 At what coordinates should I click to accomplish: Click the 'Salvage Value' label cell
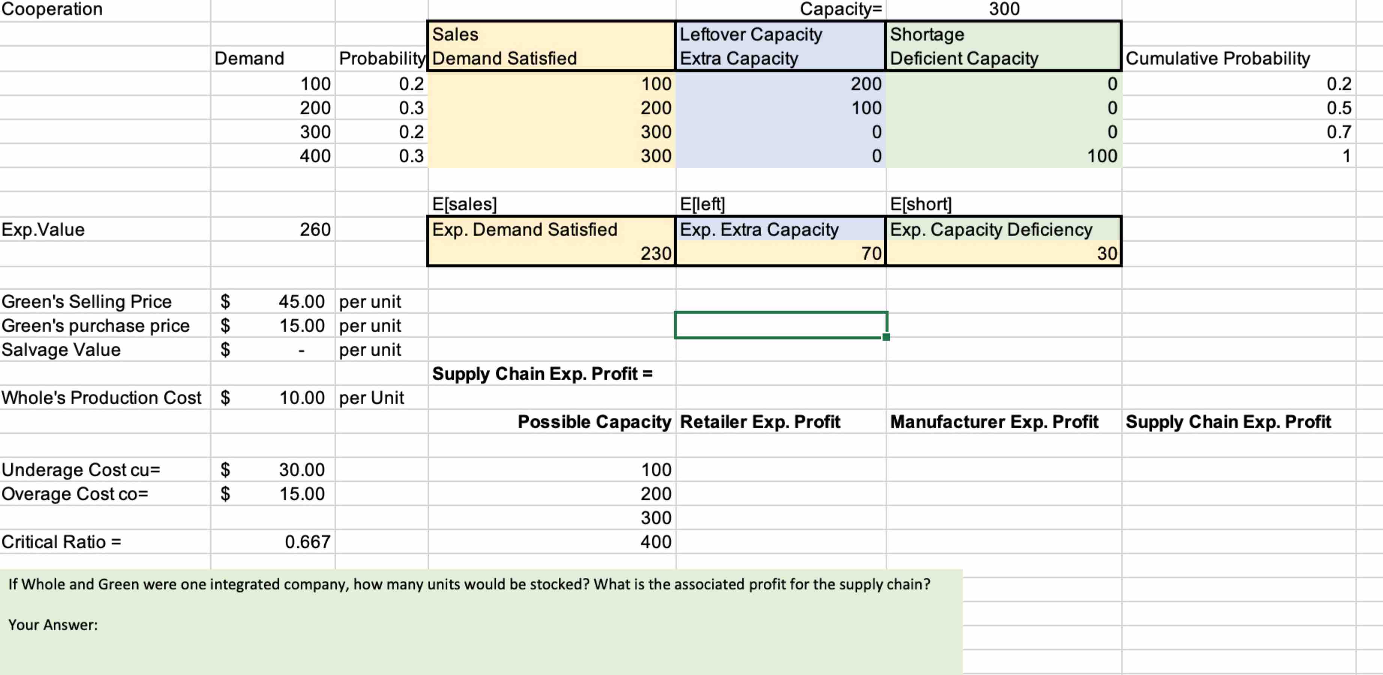(105, 350)
